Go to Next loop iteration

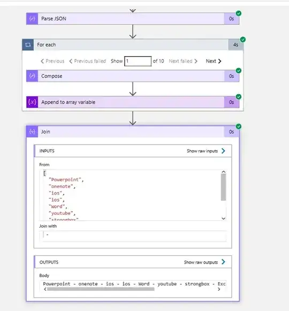[x=214, y=61]
